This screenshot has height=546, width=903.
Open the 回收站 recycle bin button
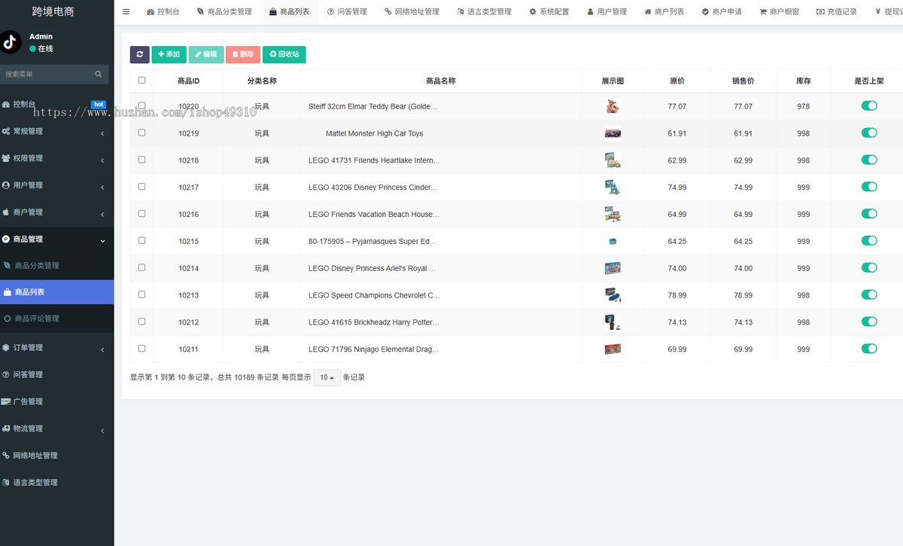[284, 54]
